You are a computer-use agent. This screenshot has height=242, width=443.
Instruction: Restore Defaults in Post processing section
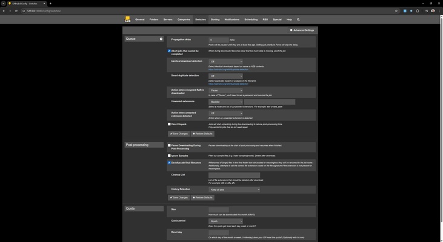coord(202,197)
